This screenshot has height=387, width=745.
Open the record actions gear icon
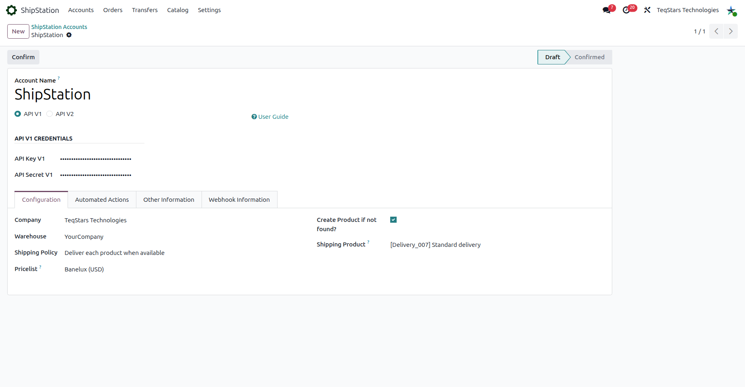[x=69, y=35]
